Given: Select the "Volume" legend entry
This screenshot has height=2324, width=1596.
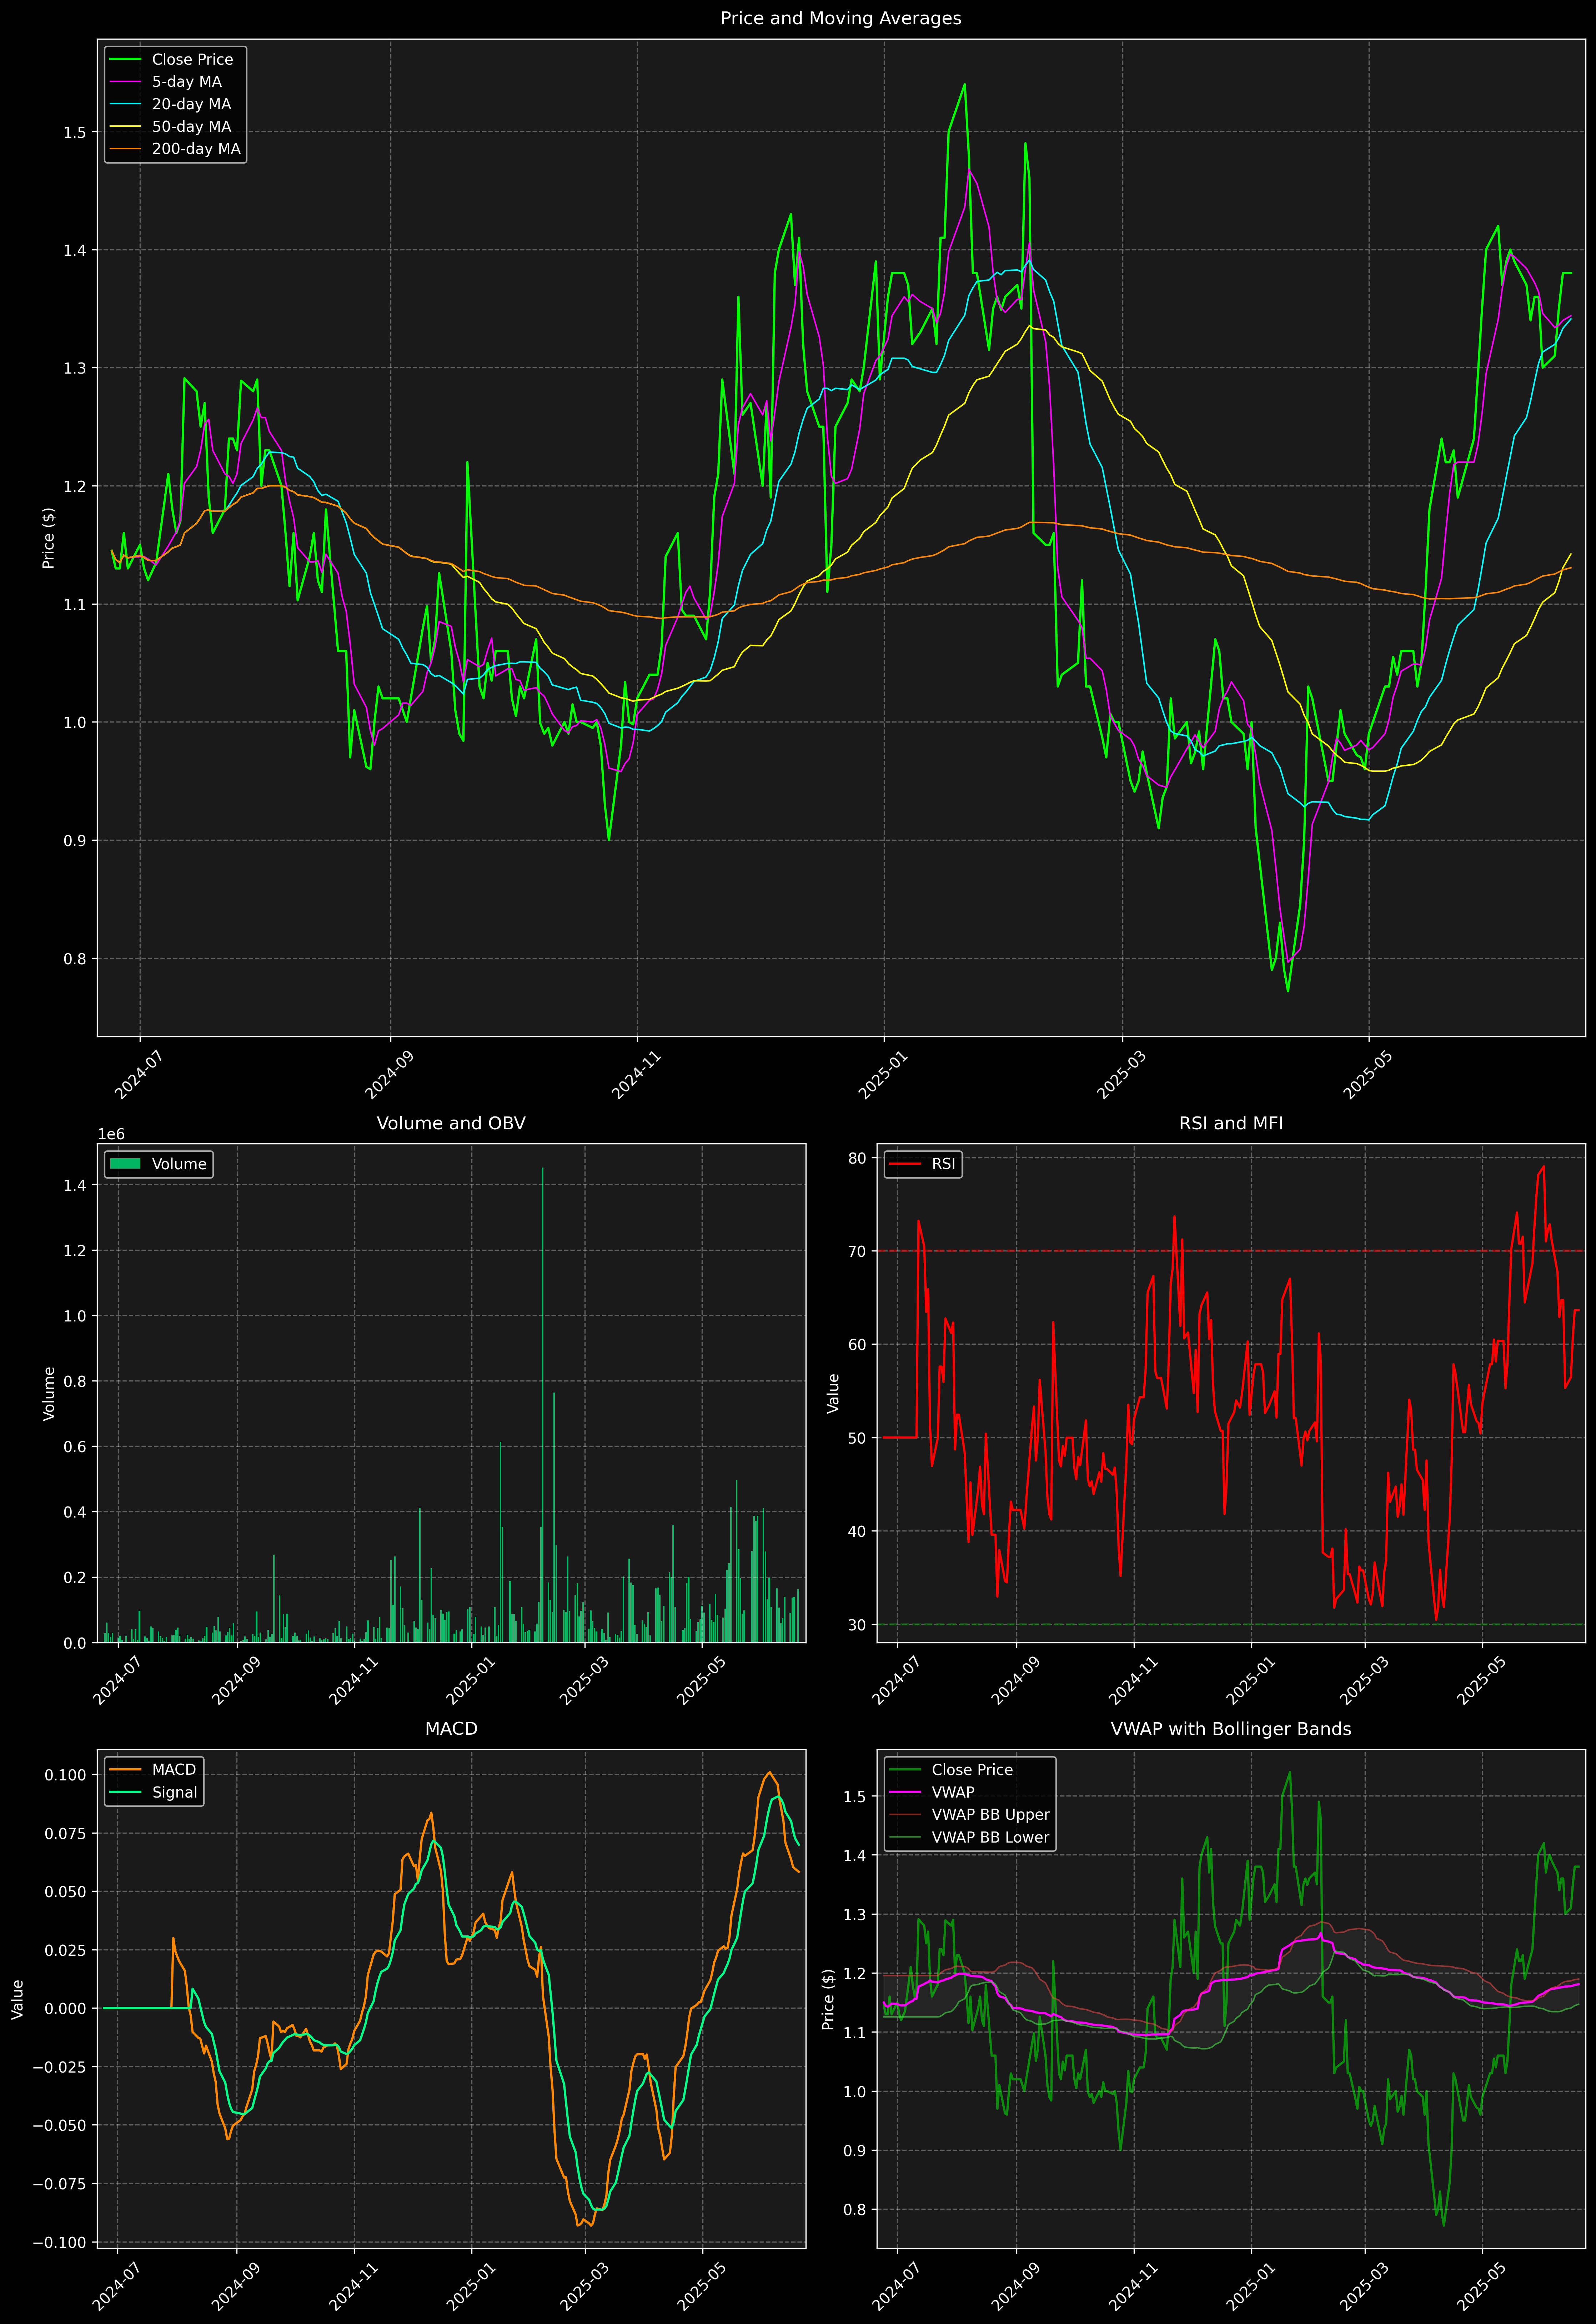Looking at the screenshot, I should 179,1164.
